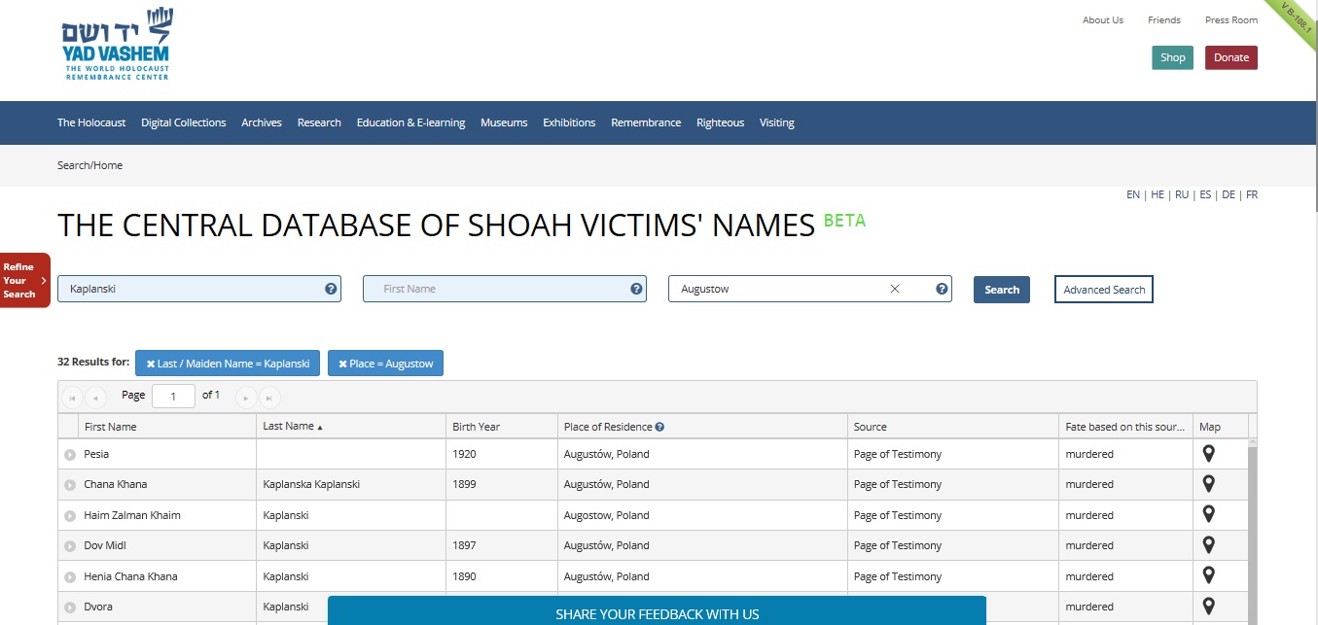The width and height of the screenshot is (1318, 625).
Task: Jump to last results page arrow
Action: tap(269, 397)
